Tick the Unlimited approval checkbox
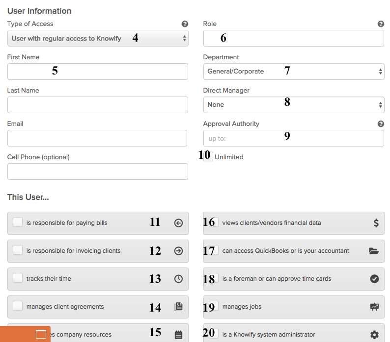The width and height of the screenshot is (390, 342). [x=209, y=156]
